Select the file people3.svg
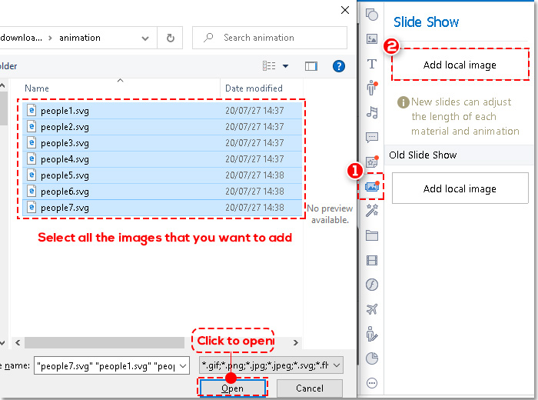 162,143
